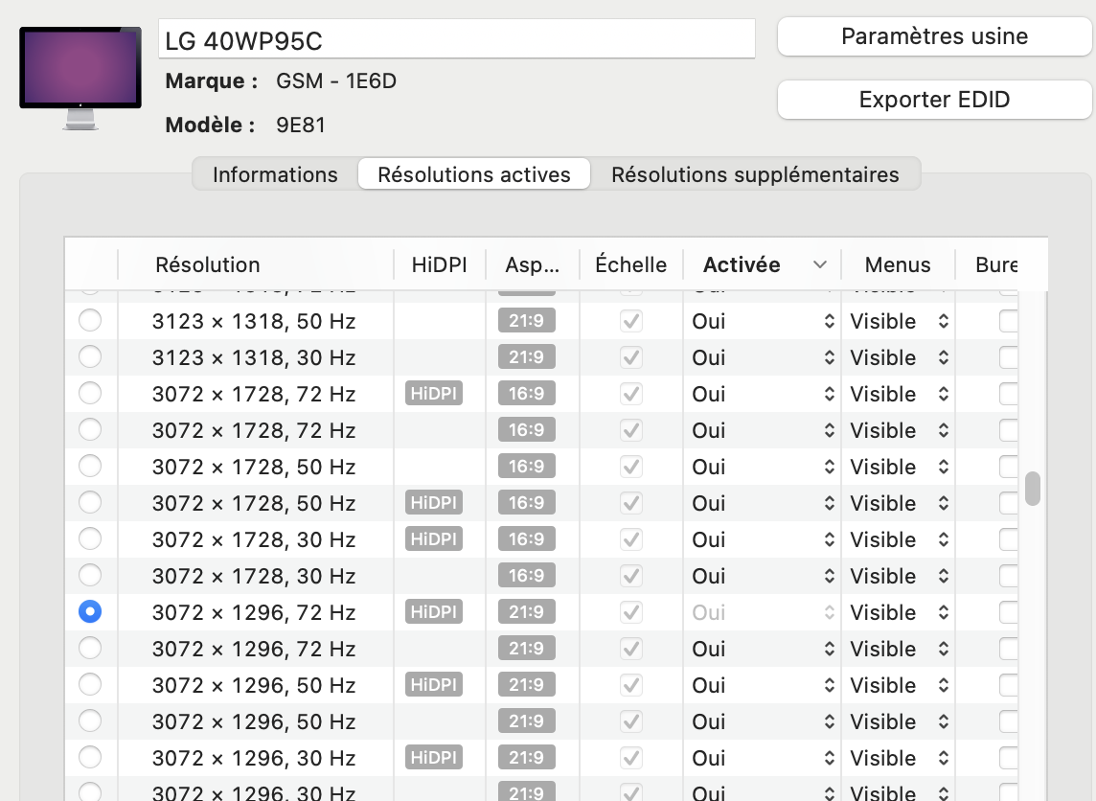The width and height of the screenshot is (1096, 801).
Task: Click the 16:9 badge on the non-HiDPI 3072 × 1728, 50 Hz row
Action: click(526, 467)
